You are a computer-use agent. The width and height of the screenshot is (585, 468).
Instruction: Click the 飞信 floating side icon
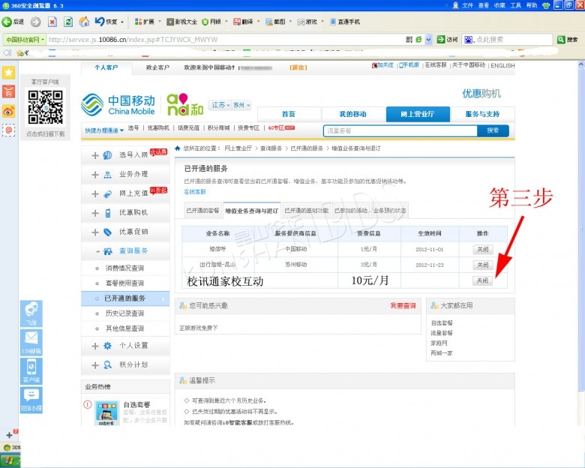click(31, 313)
